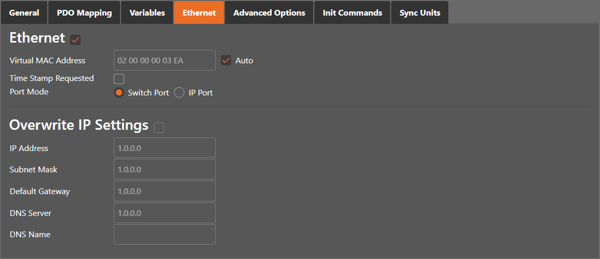The height and width of the screenshot is (259, 600).
Task: Select the Switch Port radio button
Action: click(119, 93)
